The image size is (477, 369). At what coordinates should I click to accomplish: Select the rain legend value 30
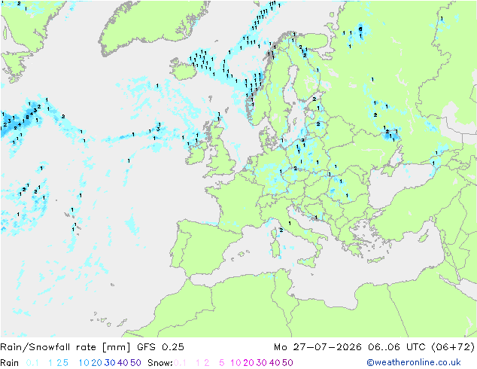click(110, 363)
